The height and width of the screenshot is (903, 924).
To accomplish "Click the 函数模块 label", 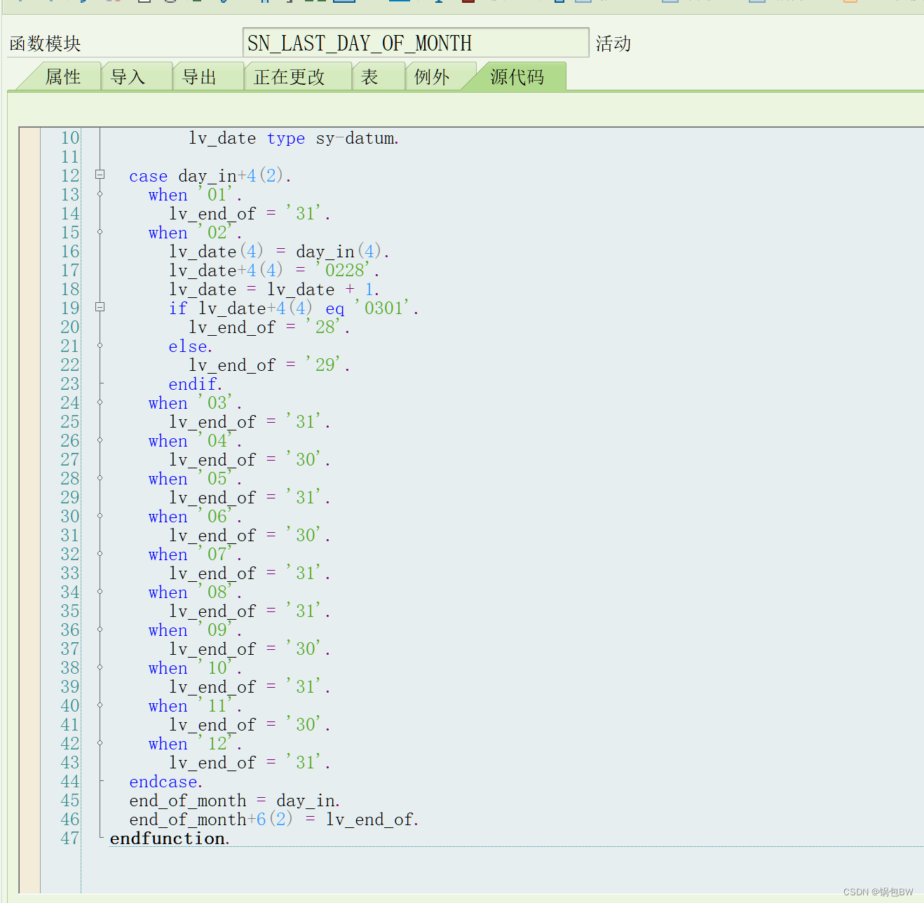I will point(46,43).
